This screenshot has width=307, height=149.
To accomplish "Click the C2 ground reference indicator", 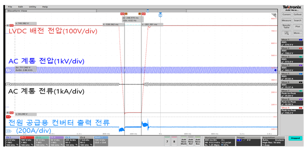I will 8,117.
